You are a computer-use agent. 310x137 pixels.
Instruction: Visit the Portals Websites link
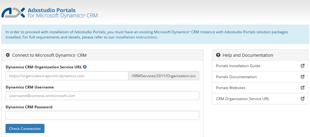[231, 88]
